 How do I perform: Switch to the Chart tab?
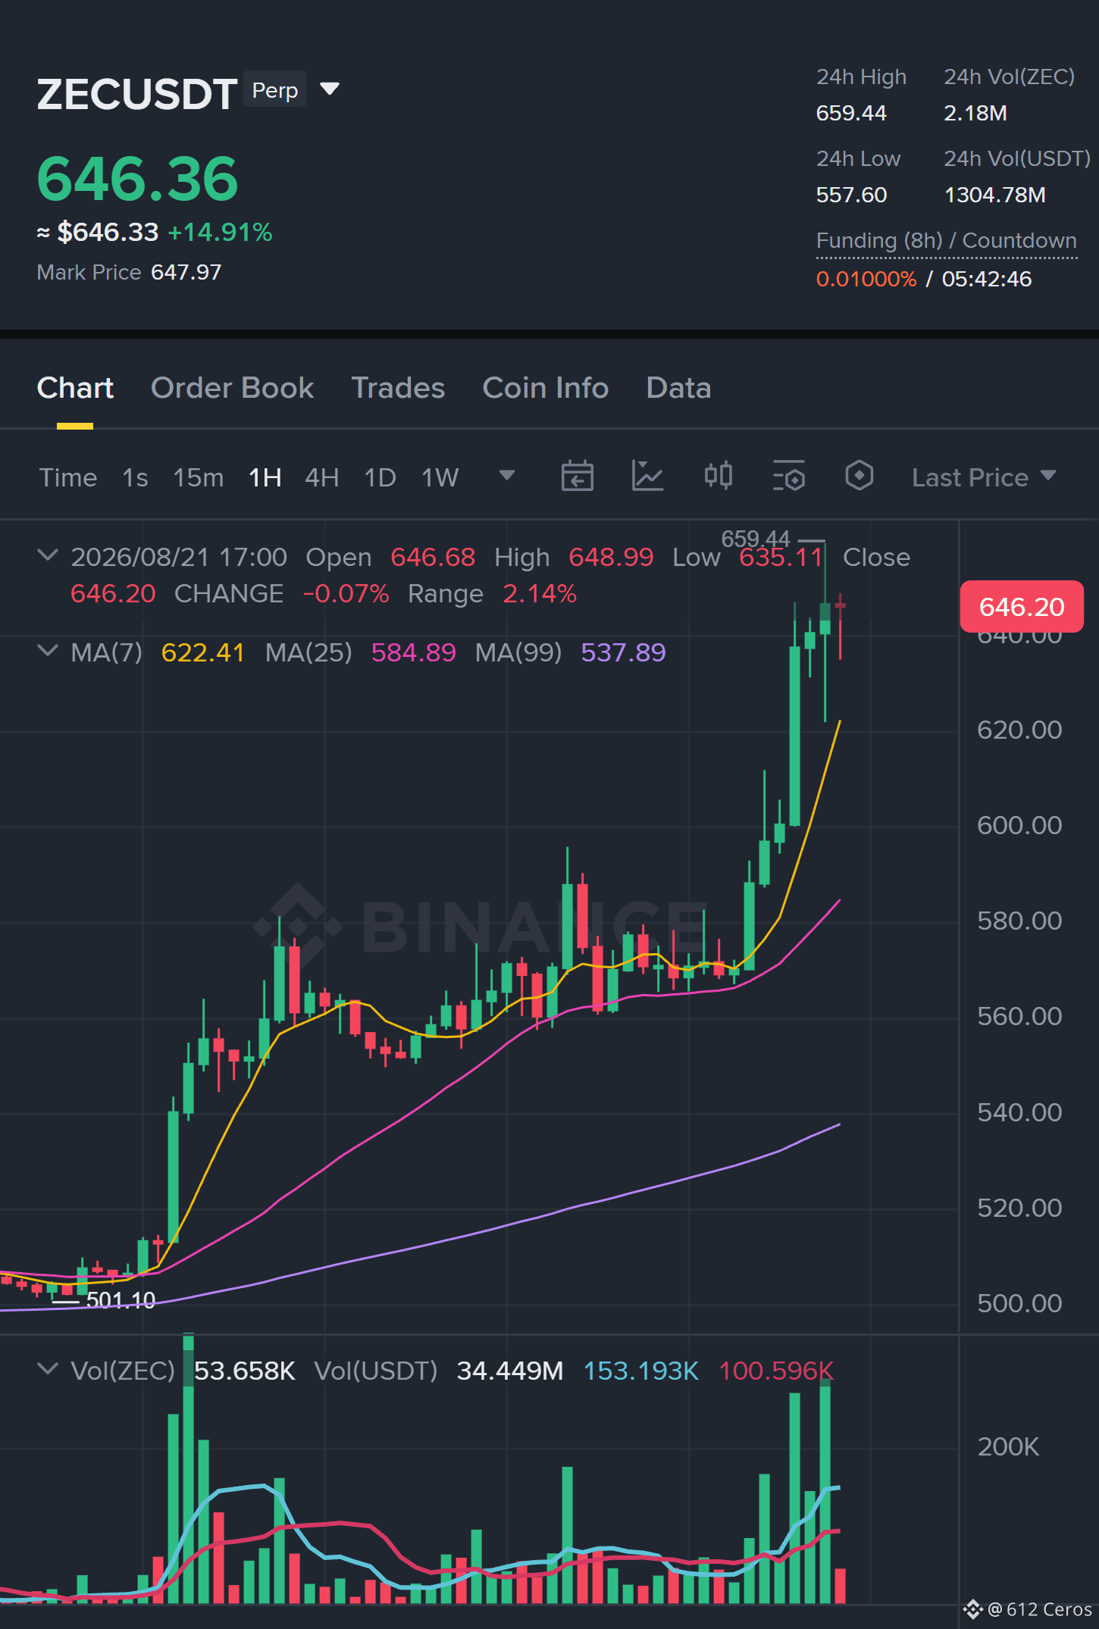click(75, 388)
